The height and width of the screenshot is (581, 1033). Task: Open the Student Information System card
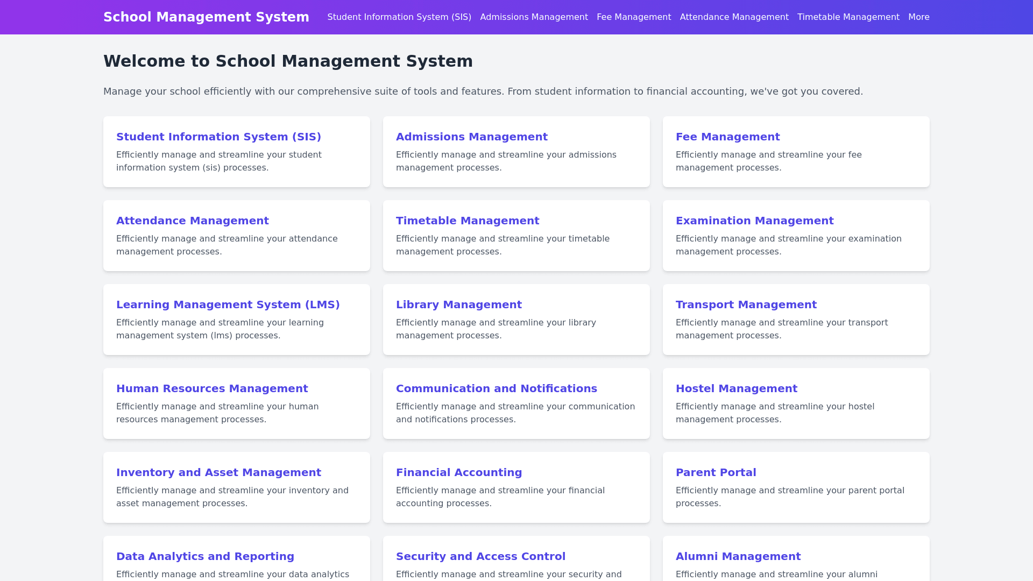(218, 137)
